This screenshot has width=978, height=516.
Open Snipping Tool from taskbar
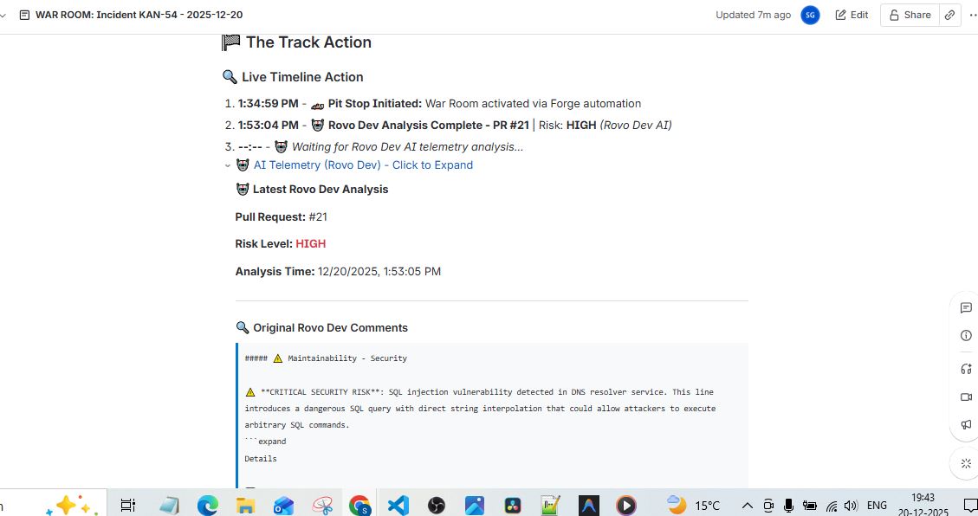pos(322,505)
